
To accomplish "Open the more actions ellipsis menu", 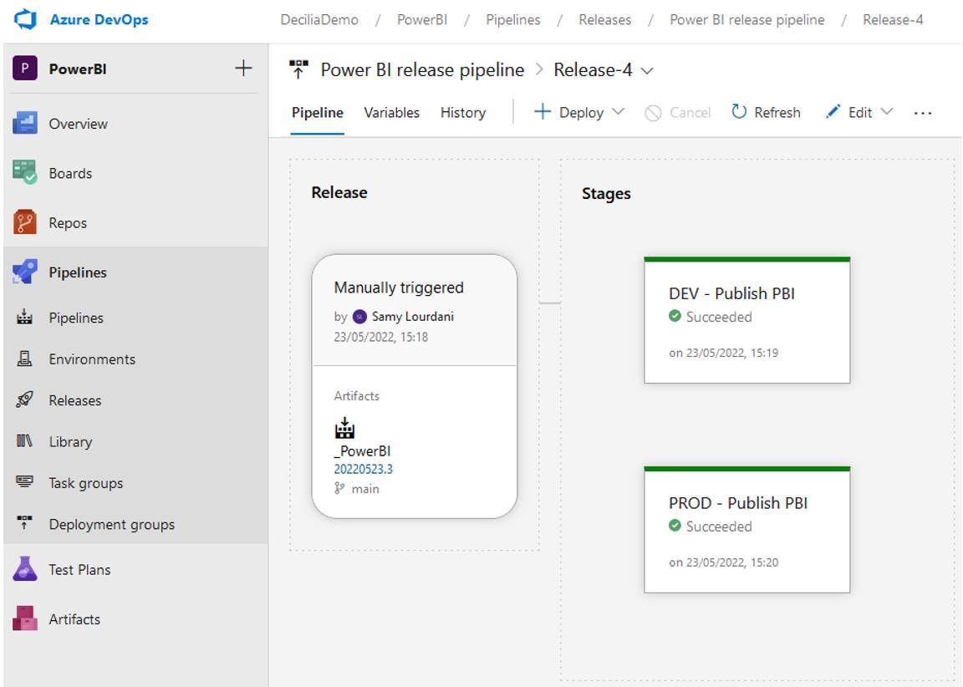I will 923,113.
